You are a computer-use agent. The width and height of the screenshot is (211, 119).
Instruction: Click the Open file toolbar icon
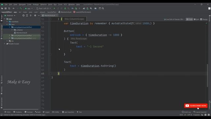tap(2, 8)
